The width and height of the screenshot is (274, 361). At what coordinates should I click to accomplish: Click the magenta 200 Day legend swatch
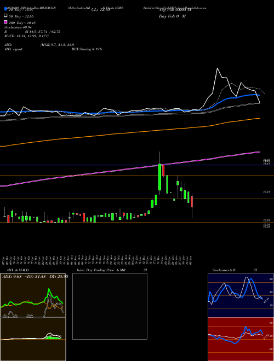[5, 22]
